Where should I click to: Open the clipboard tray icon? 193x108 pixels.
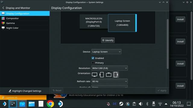click(134, 104)
